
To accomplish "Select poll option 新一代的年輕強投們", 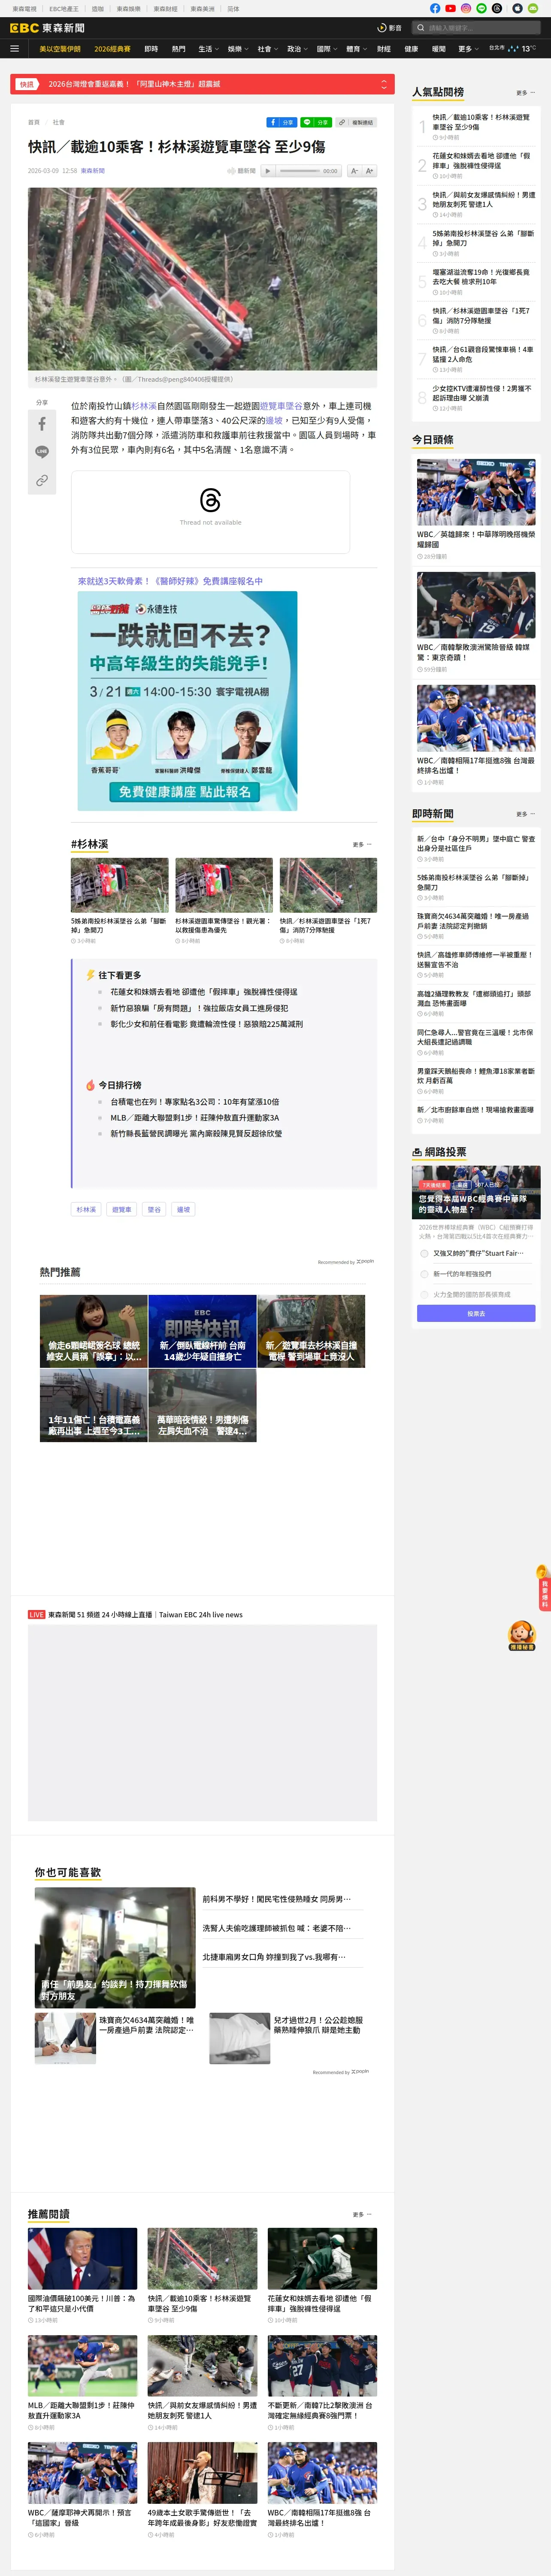I will pos(425,1274).
